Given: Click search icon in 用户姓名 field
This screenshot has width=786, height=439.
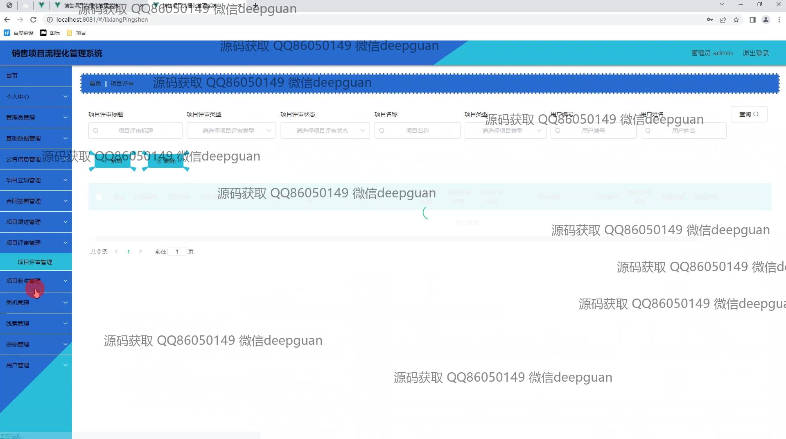Looking at the screenshot, I should point(648,131).
